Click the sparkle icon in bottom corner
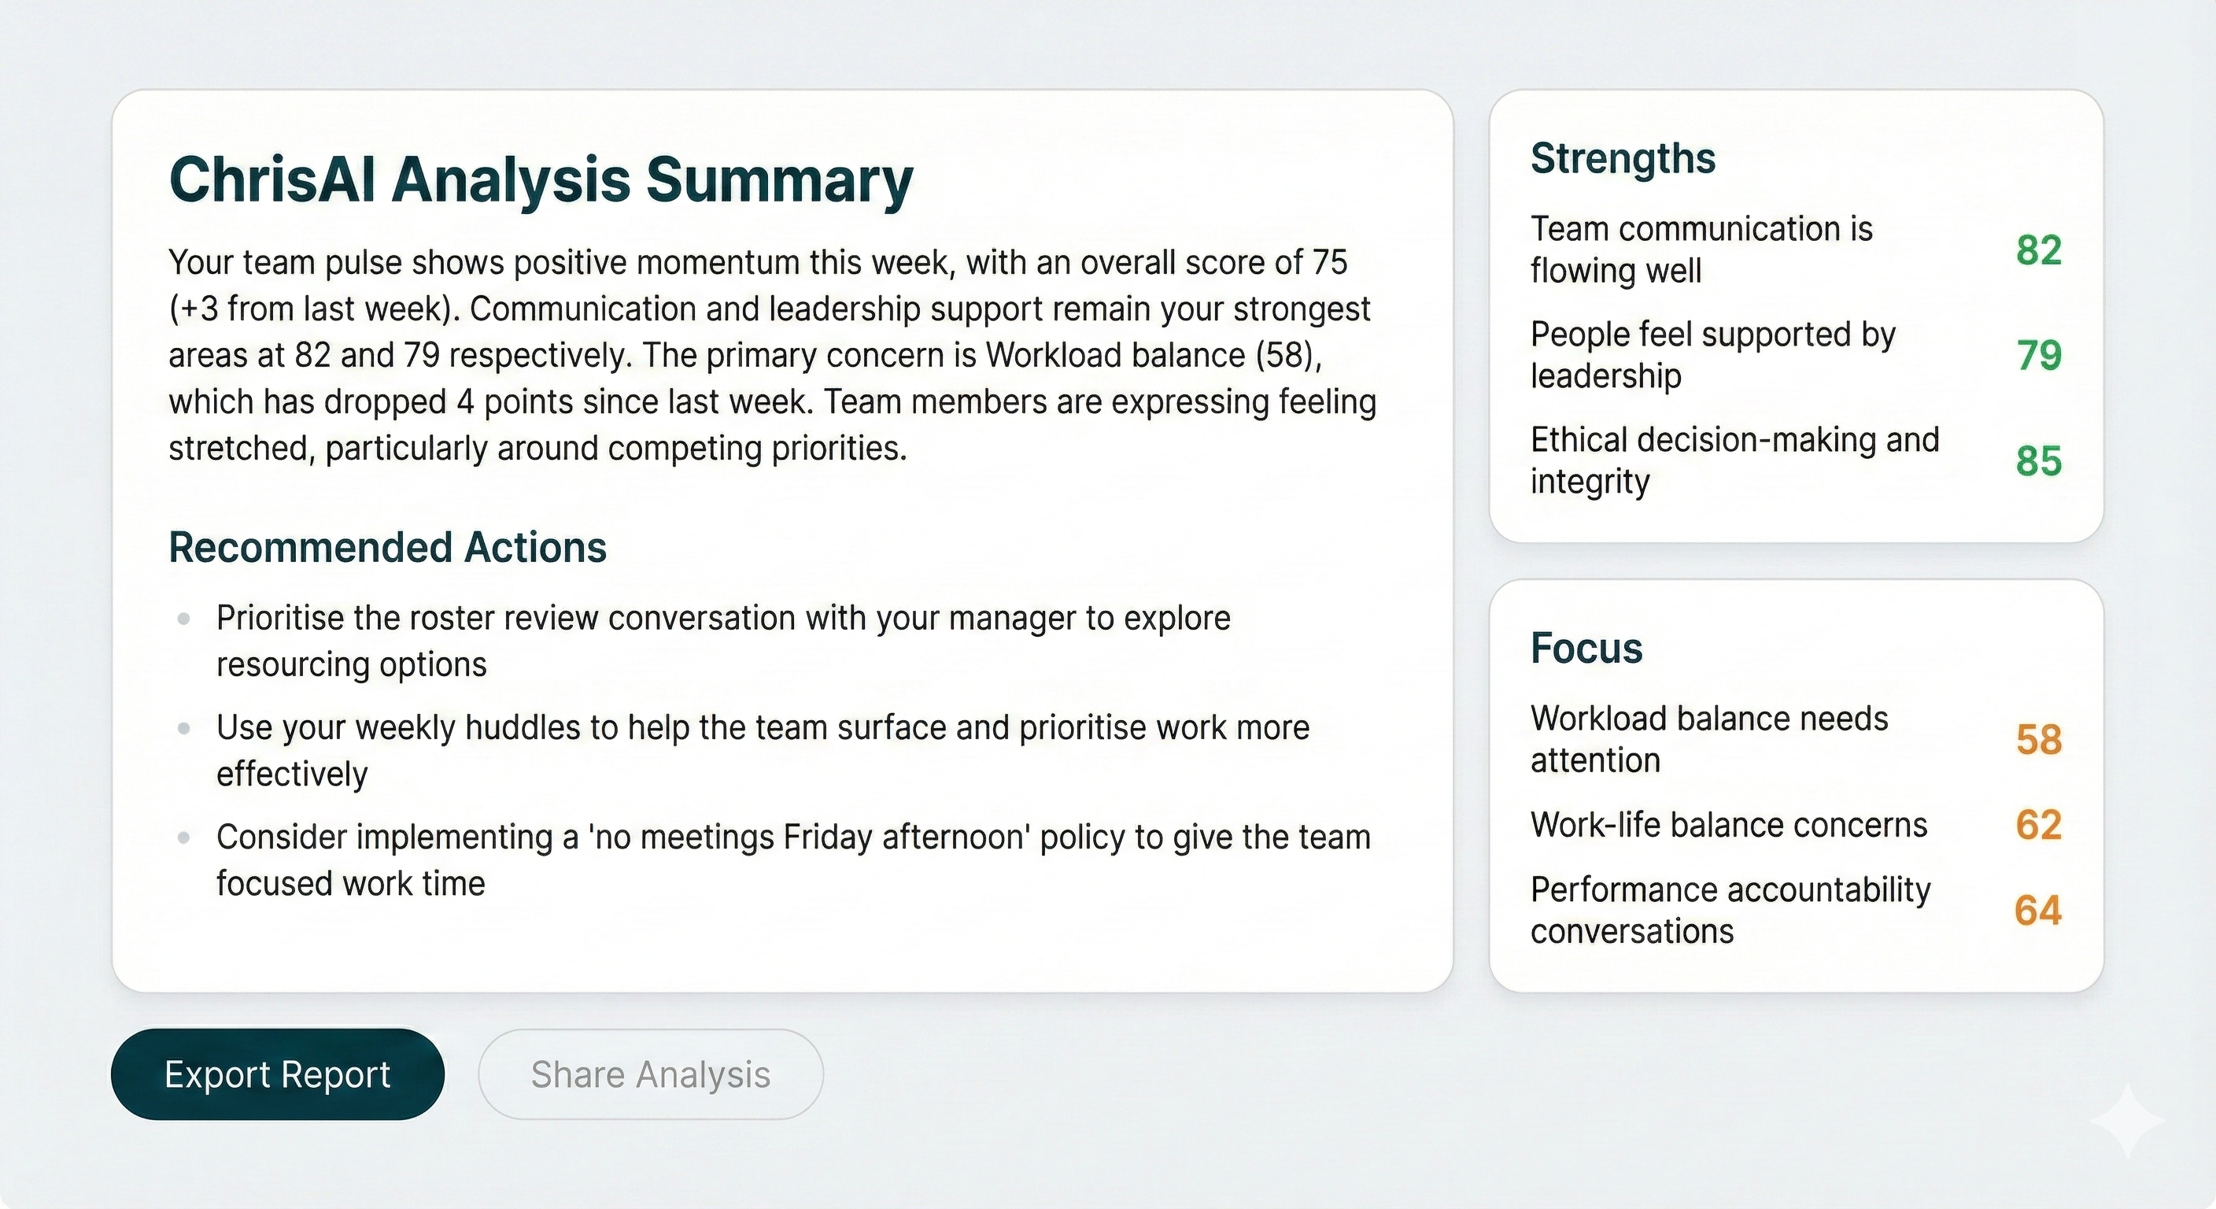 [x=2126, y=1119]
